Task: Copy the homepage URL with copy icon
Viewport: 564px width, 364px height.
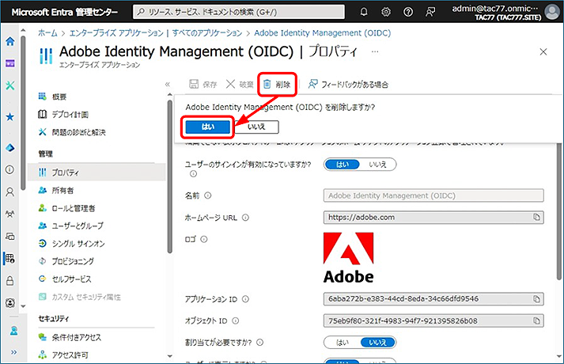Action: (x=536, y=217)
